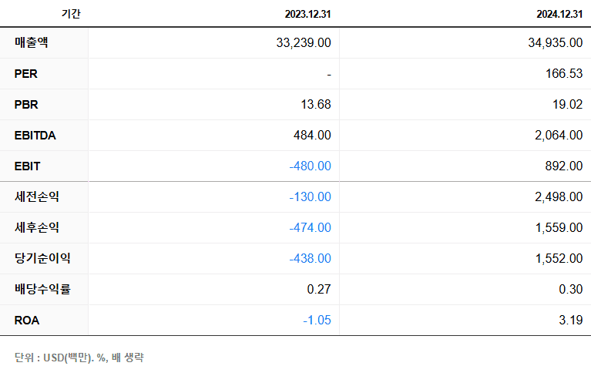Select the 세후손익 value -474.00
This screenshot has height=366, width=591.
coord(310,228)
